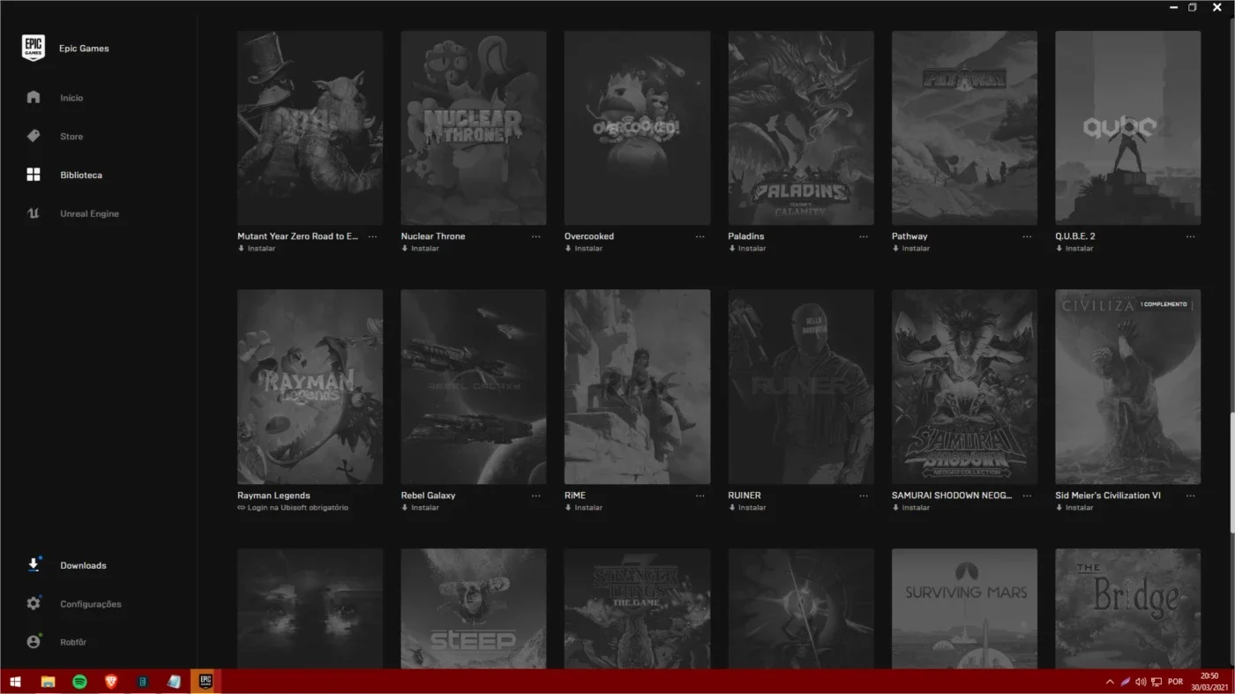Open the Paladins cover thumbnail
Viewport: 1235px width, 694px height.
[x=801, y=128]
